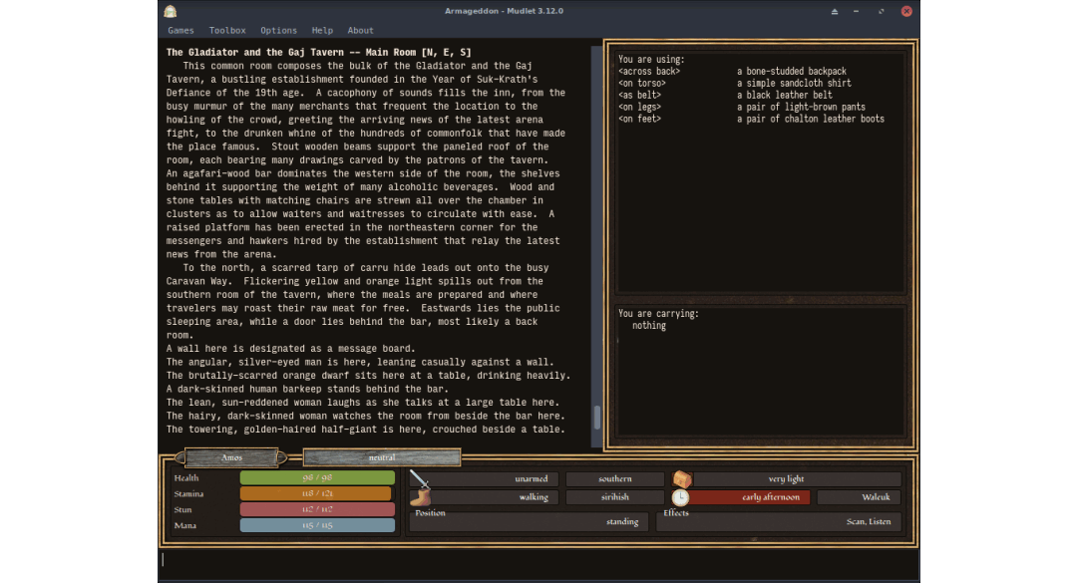Image resolution: width=1077 pixels, height=583 pixels.
Task: Click the line about the message board wall
Action: (x=290, y=348)
